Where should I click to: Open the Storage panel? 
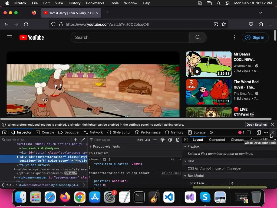(197, 132)
